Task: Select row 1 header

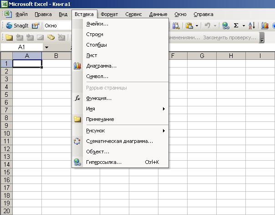Action: pyautogui.click(x=7, y=63)
